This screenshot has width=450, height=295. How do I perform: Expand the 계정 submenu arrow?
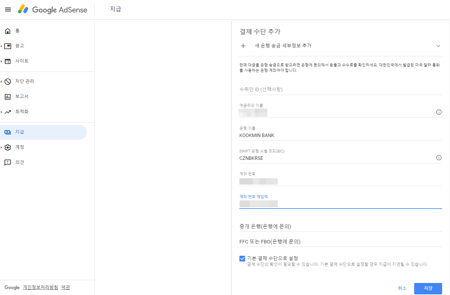[x=2, y=147]
